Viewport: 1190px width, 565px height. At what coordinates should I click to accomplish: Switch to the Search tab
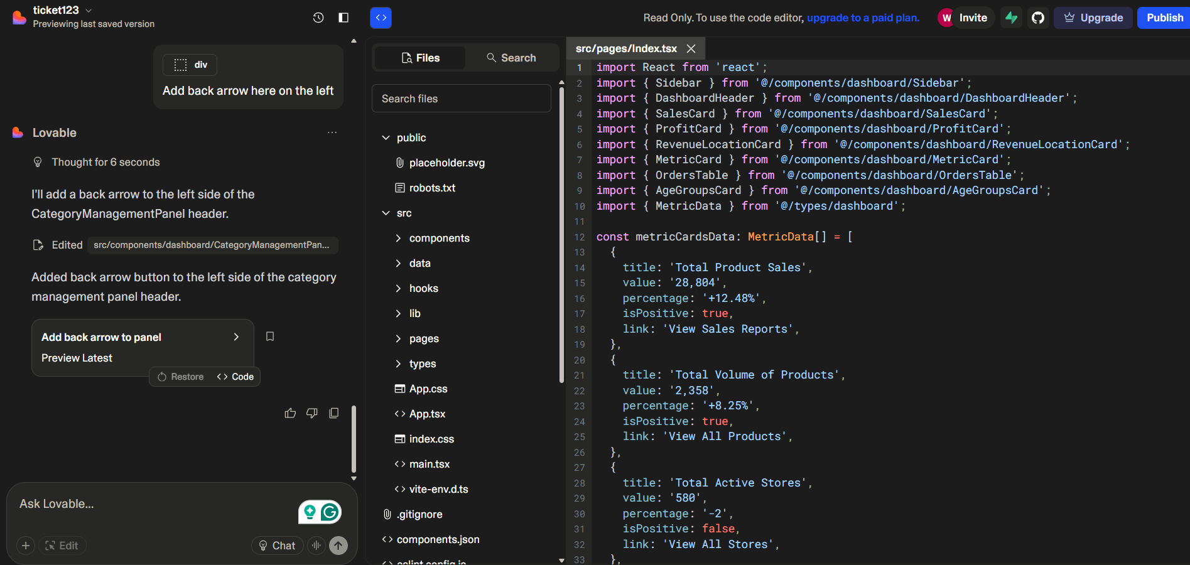tap(511, 58)
